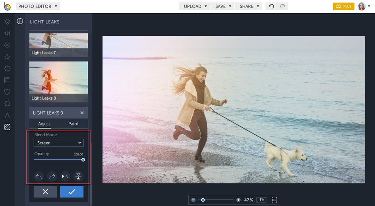Open the Frames square icon

tap(7, 80)
